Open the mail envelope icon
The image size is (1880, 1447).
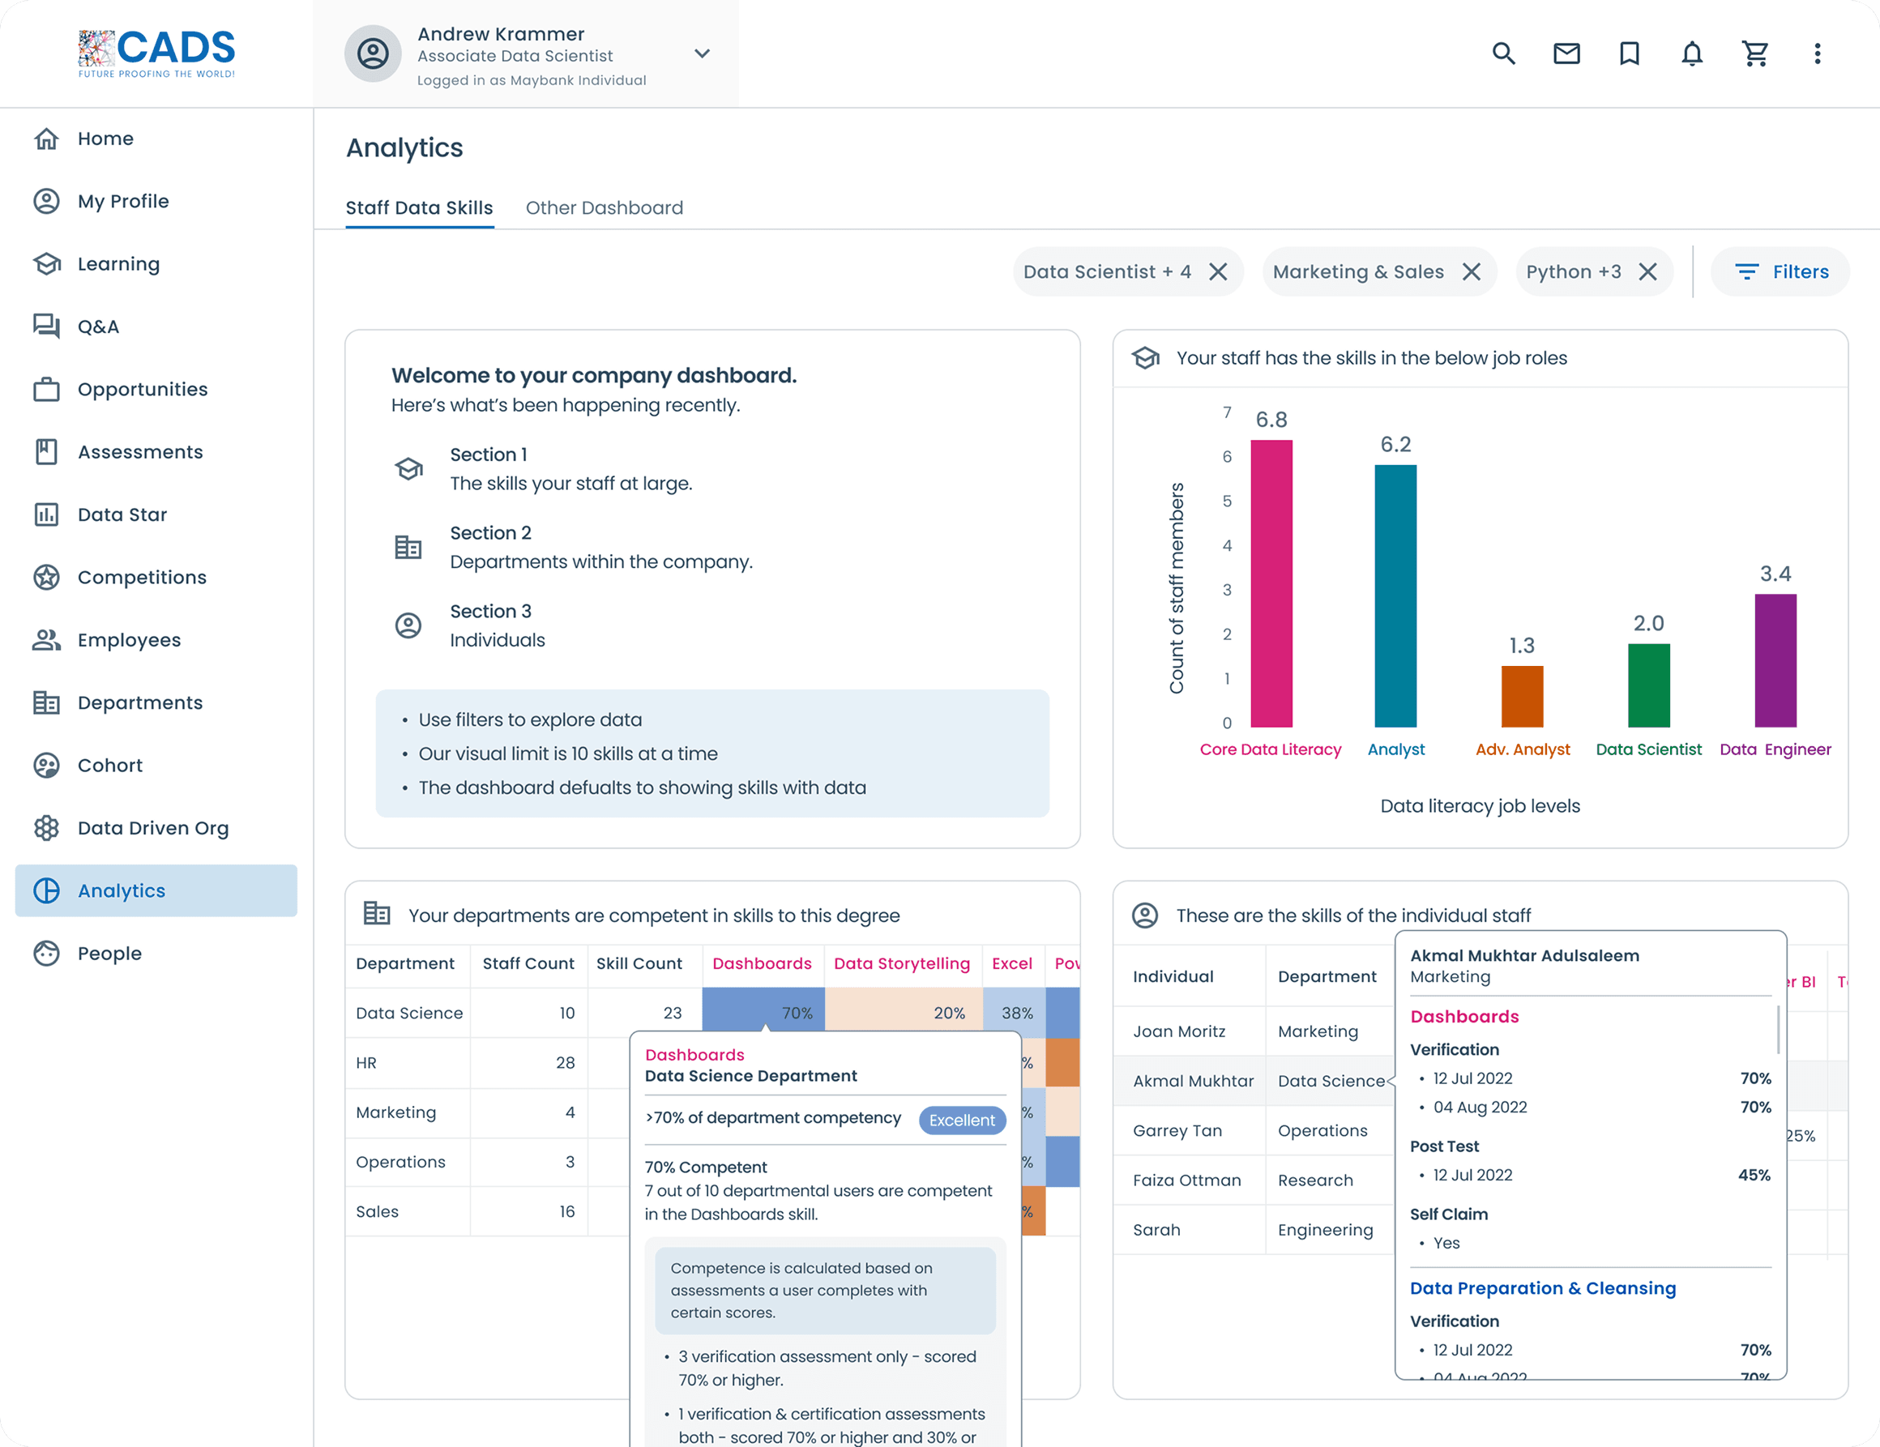[x=1566, y=53]
